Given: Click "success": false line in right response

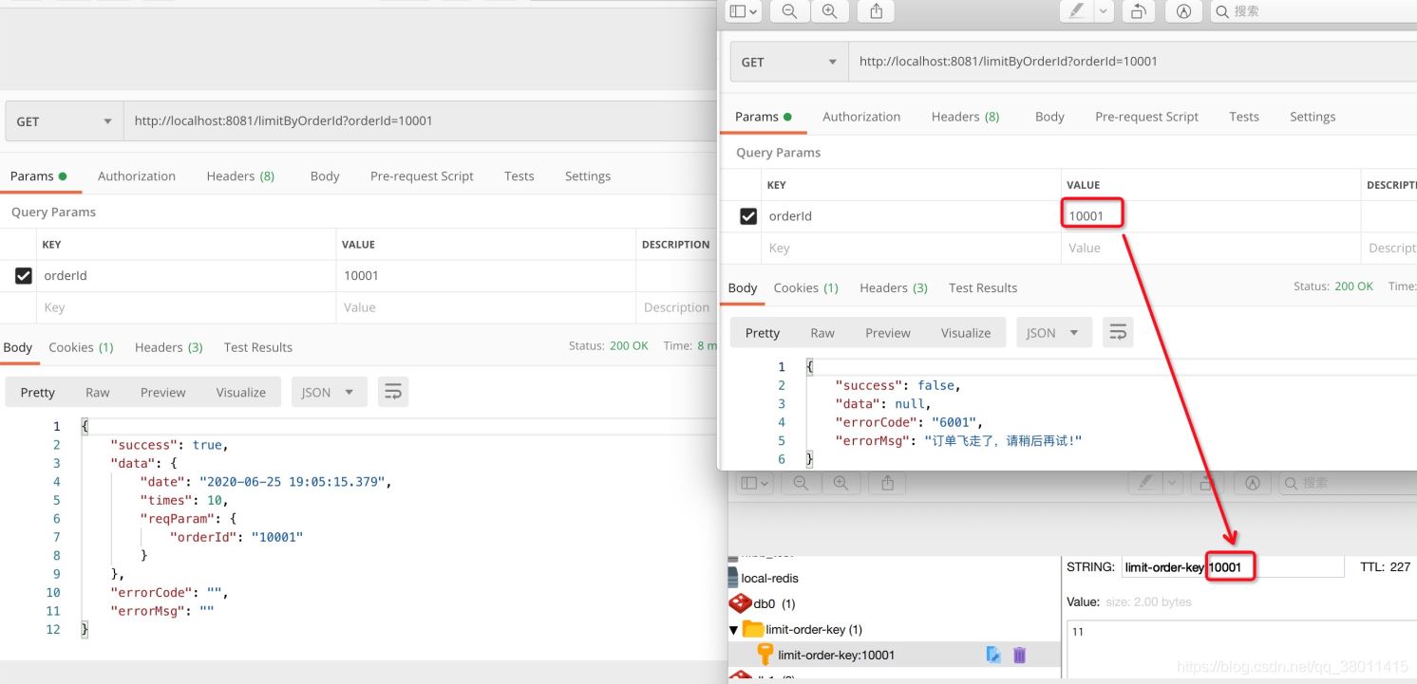Looking at the screenshot, I should tap(897, 385).
